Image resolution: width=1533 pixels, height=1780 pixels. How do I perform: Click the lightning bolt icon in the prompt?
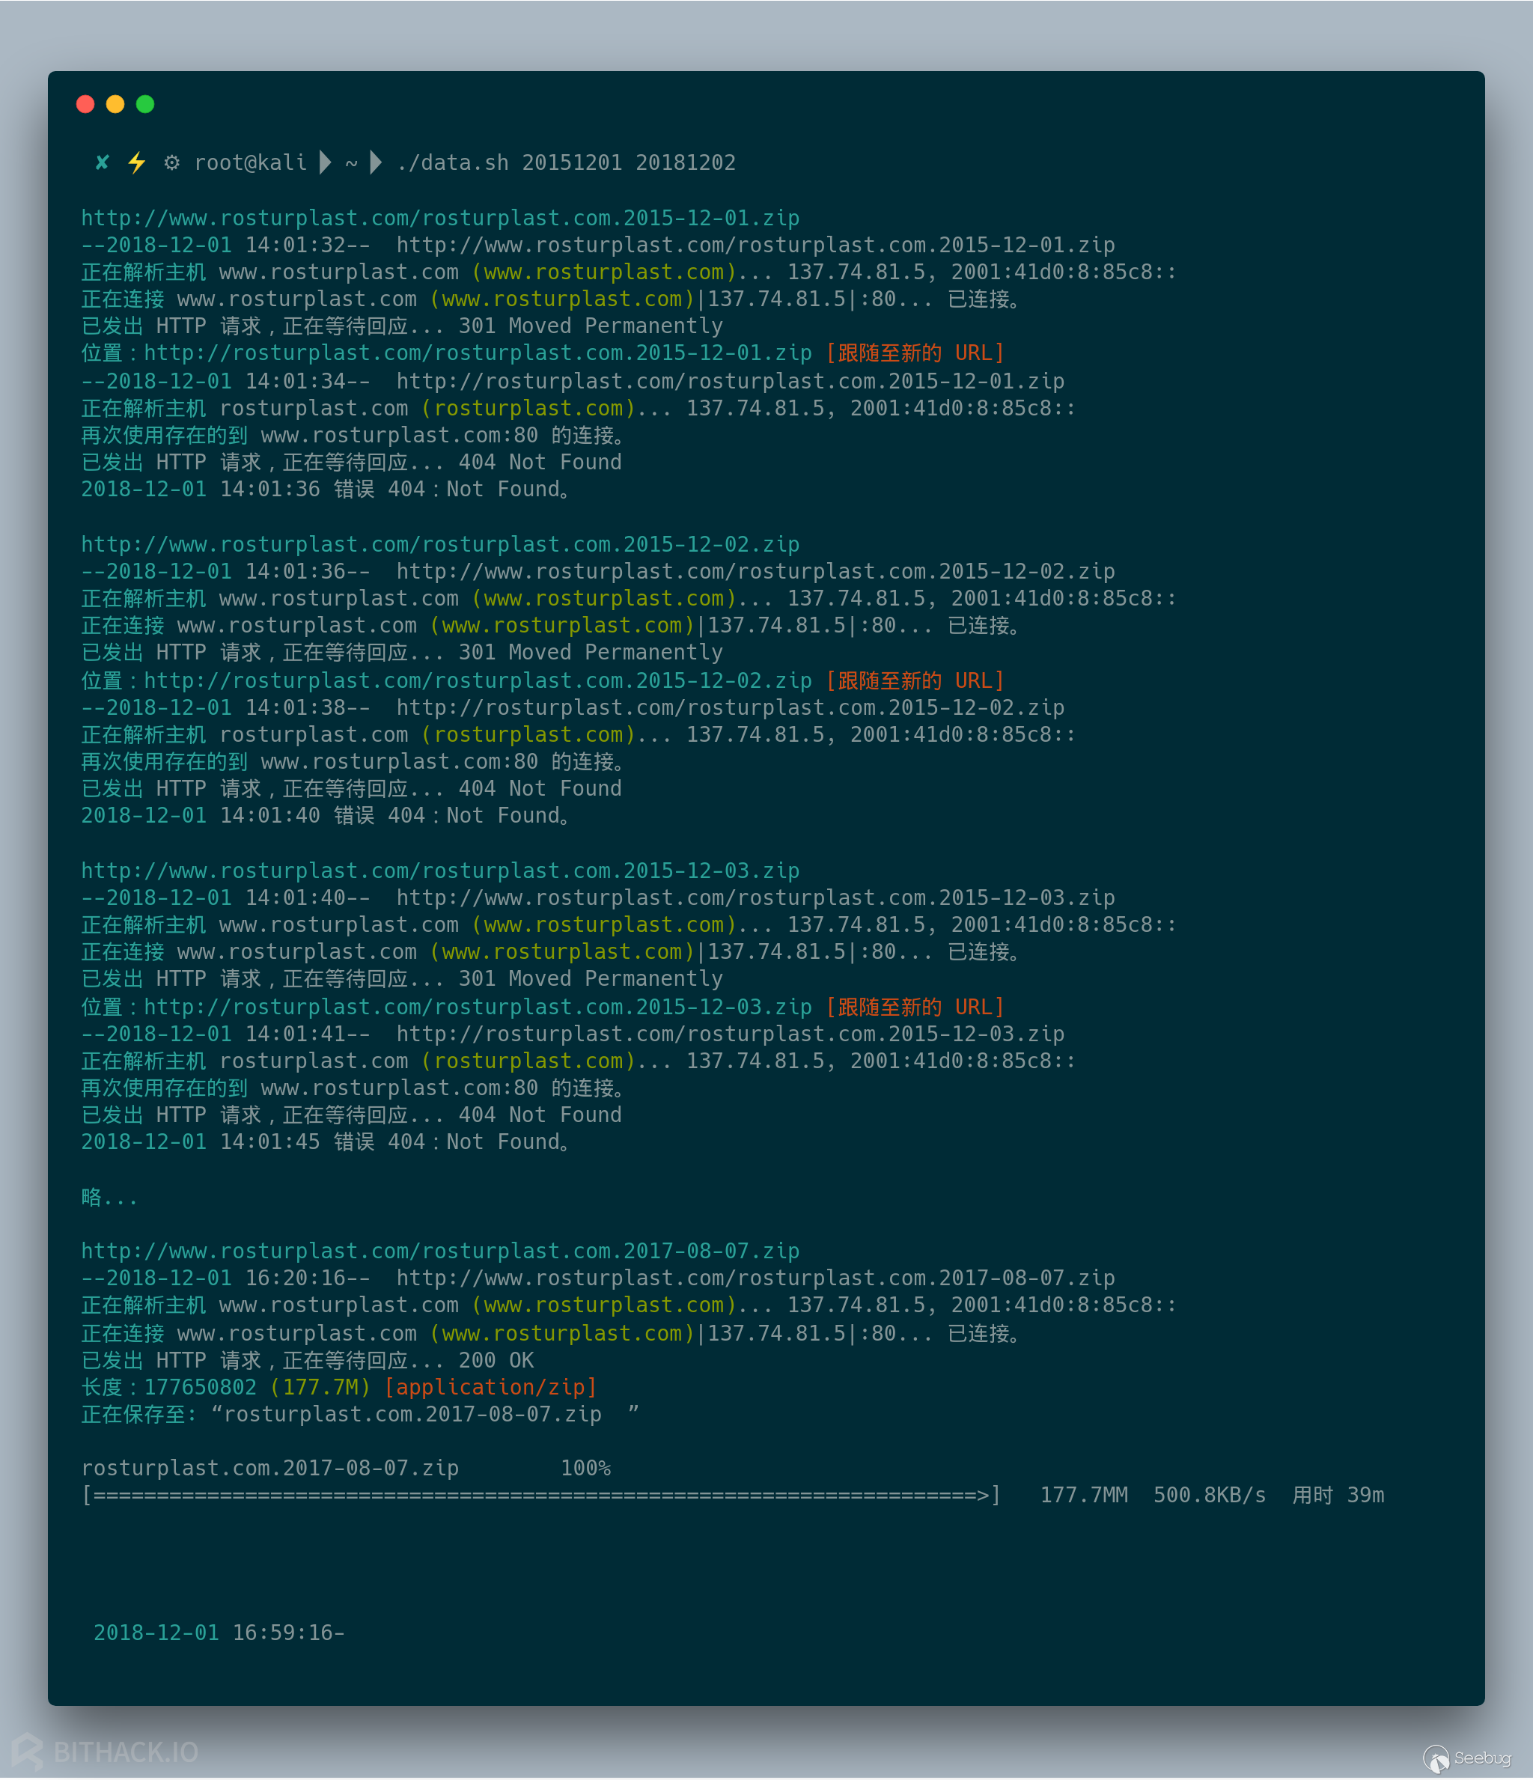(137, 162)
